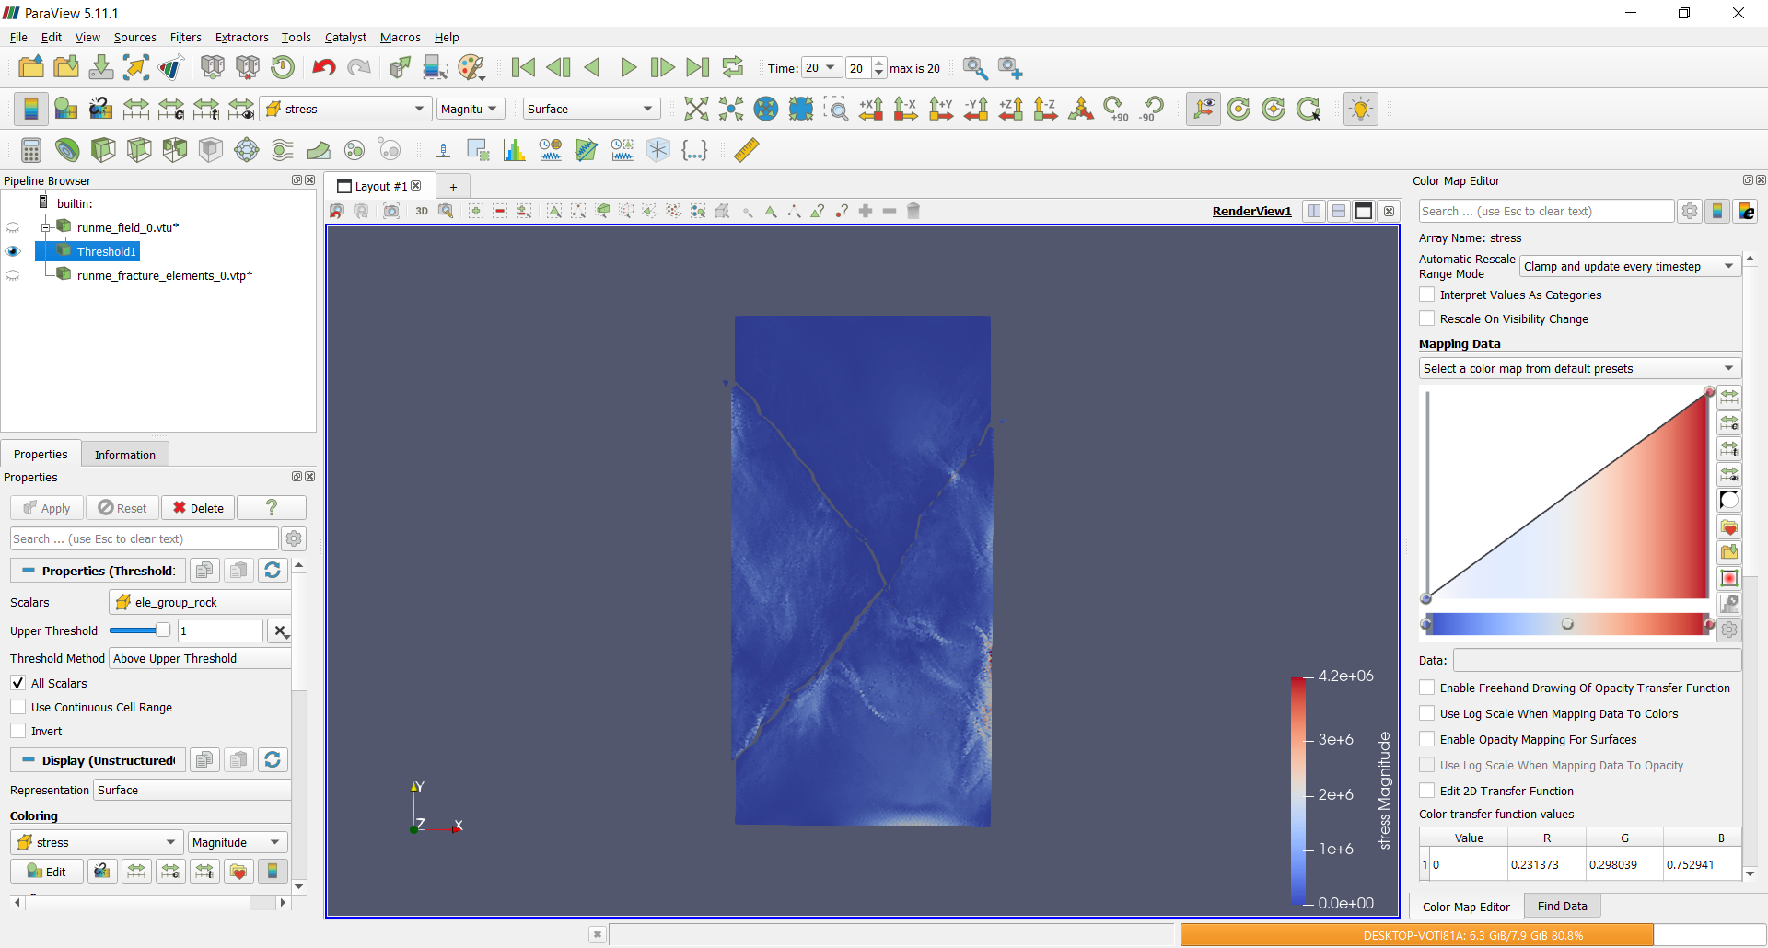
Task: Add new layout tab plus button
Action: [453, 186]
